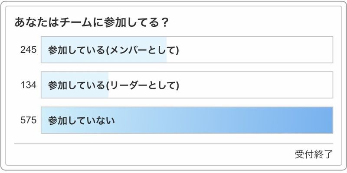Click the 134 vote count
Screen dimensions: 347x173
click(28, 85)
